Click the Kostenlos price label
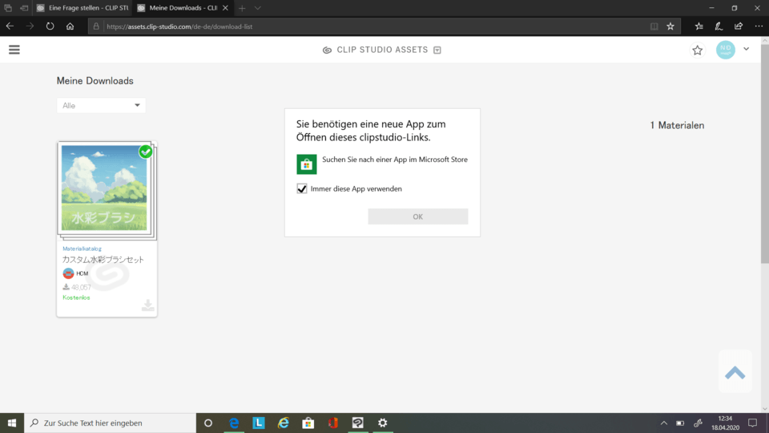Image resolution: width=769 pixels, height=433 pixels. pyautogui.click(x=77, y=297)
